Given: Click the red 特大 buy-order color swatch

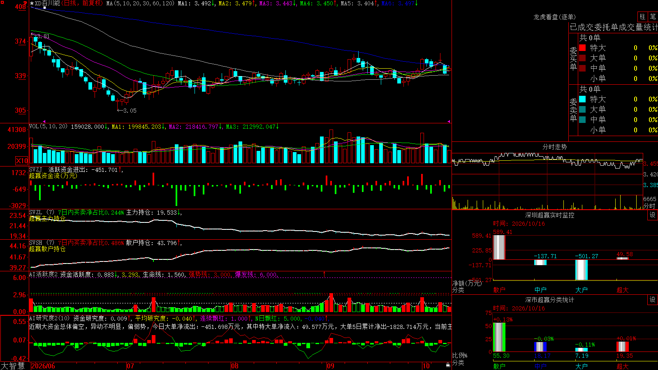Looking at the screenshot, I should [x=582, y=48].
